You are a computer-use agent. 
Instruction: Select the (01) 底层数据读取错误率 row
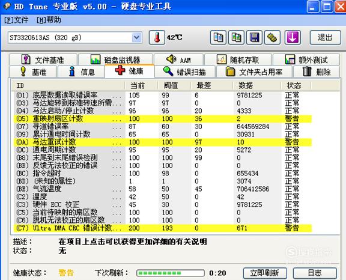pyautogui.click(x=162, y=96)
